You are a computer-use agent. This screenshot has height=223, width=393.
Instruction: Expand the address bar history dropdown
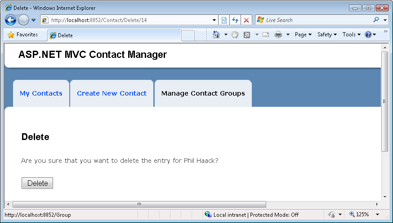(x=214, y=20)
